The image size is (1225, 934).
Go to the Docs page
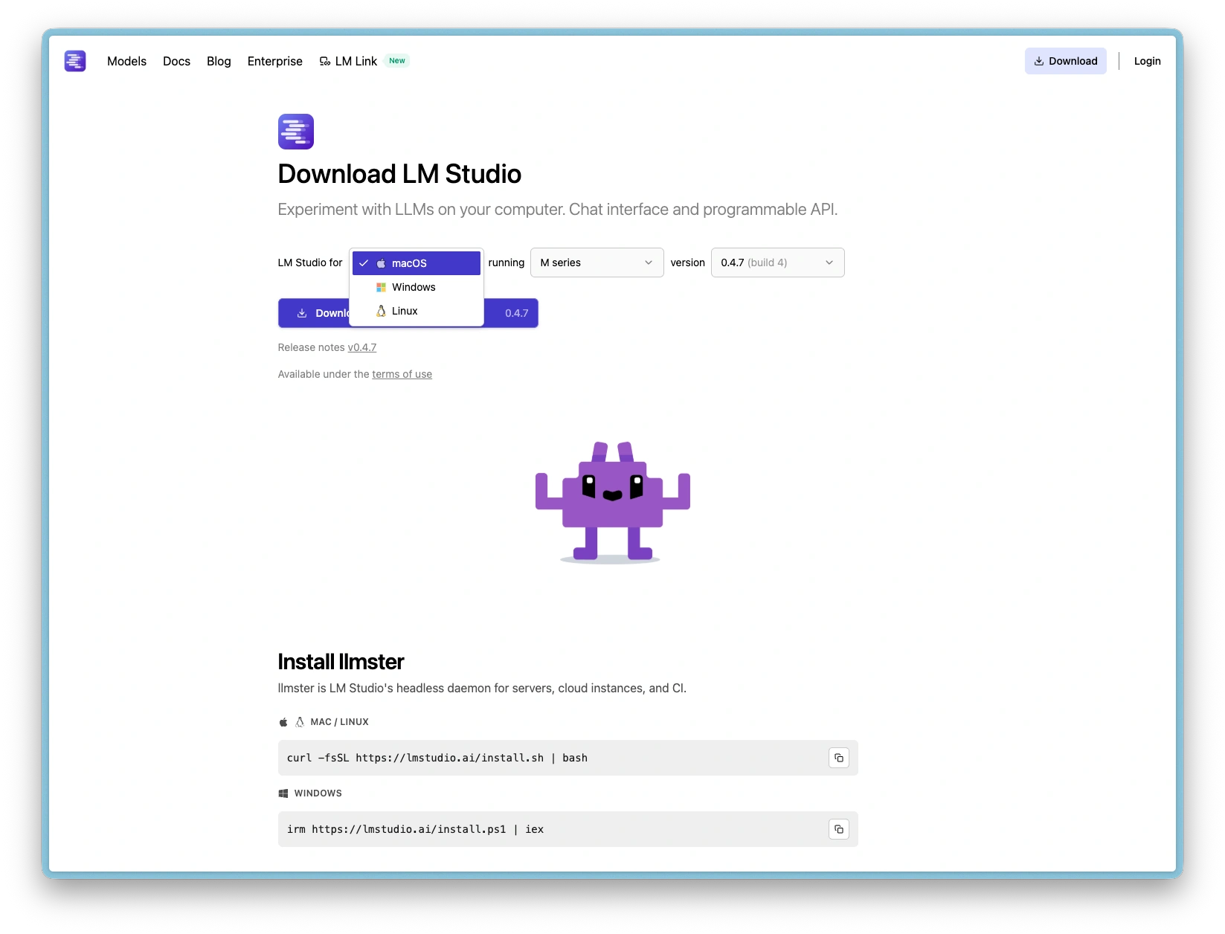[176, 61]
